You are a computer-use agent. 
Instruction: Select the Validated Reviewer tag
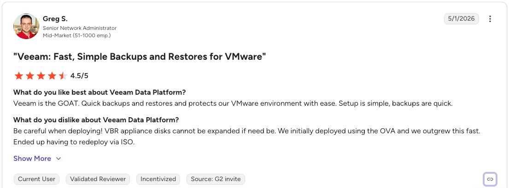pyautogui.click(x=98, y=179)
